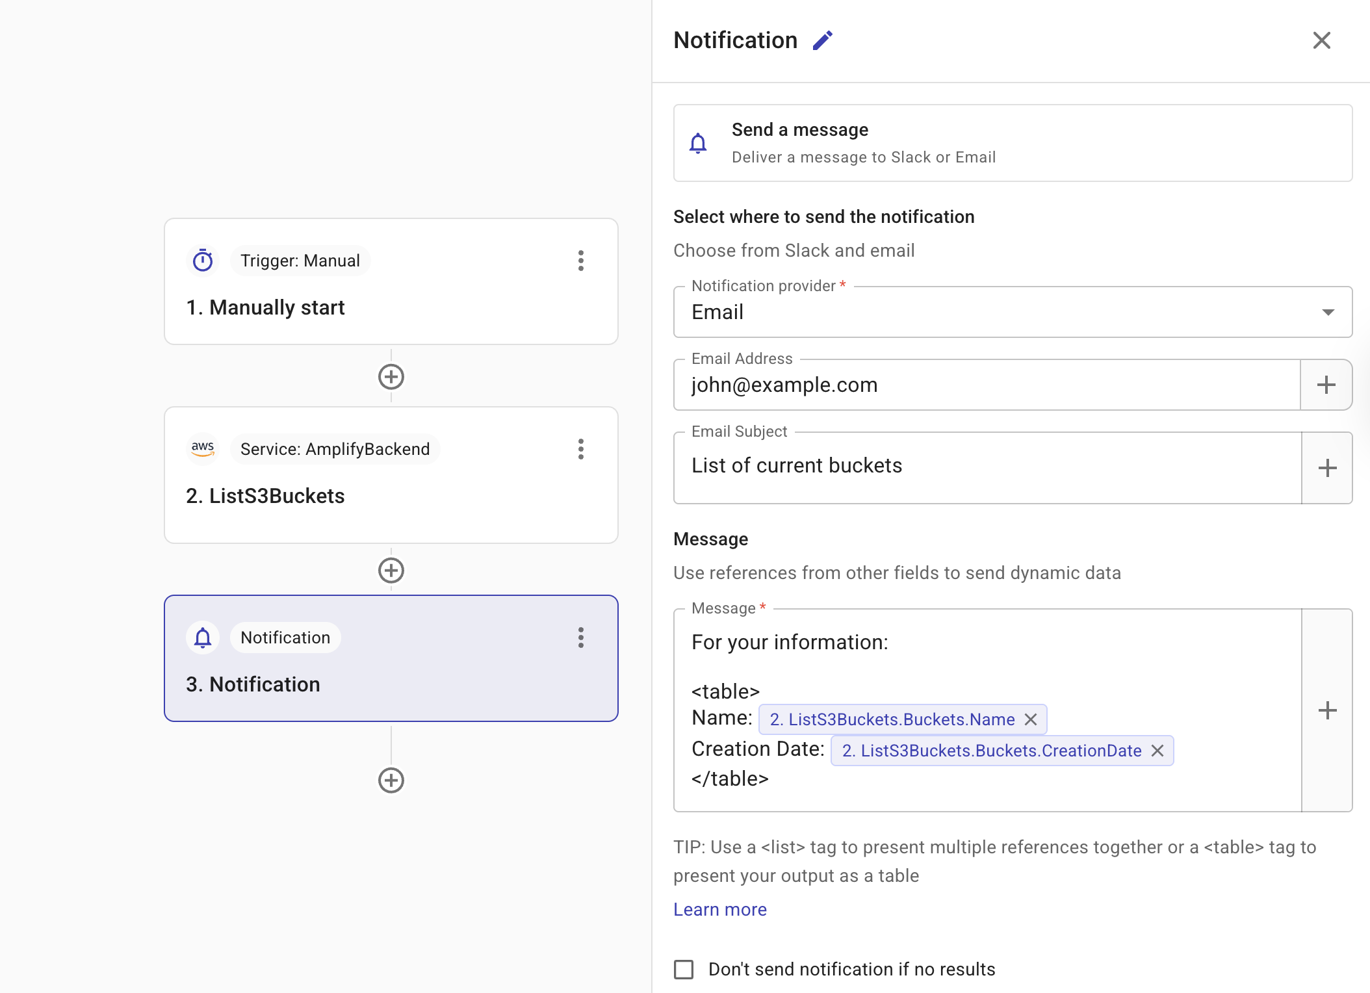Click the plus beside Email Address field

click(1326, 384)
